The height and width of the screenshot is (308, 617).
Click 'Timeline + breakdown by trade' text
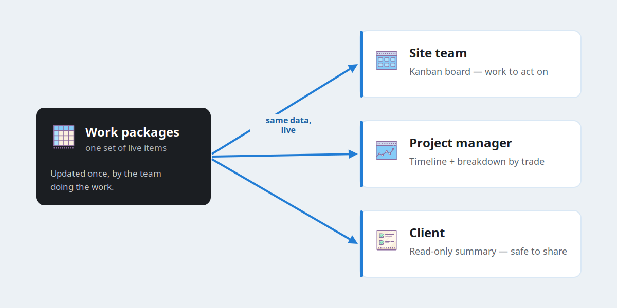(477, 162)
